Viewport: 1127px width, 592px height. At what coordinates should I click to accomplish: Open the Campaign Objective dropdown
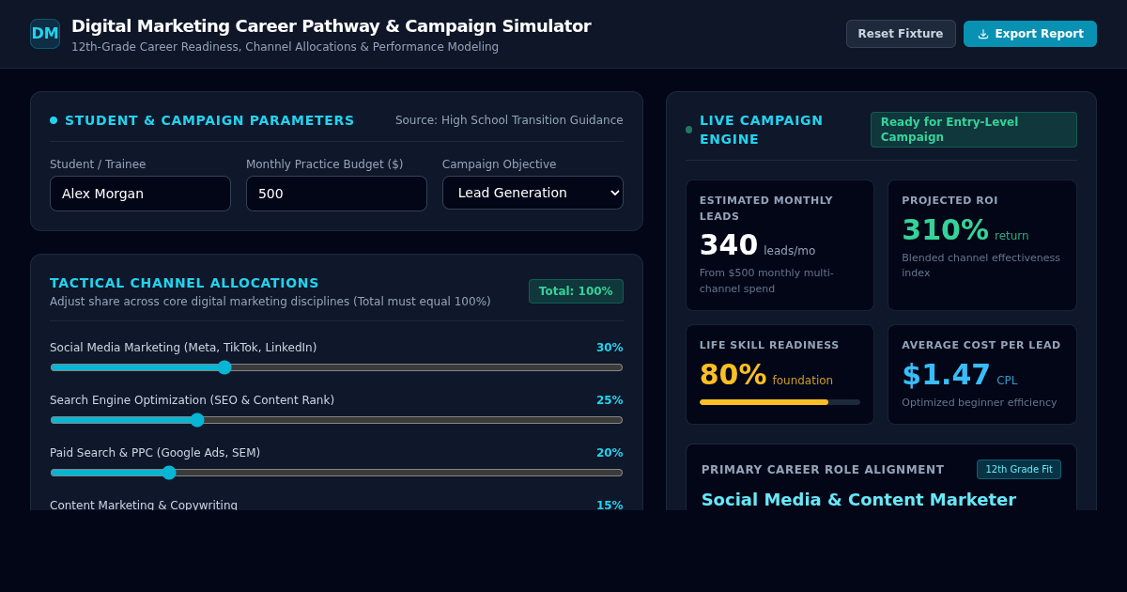click(533, 193)
